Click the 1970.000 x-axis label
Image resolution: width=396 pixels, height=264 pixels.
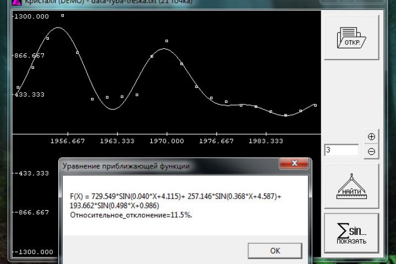(167, 141)
